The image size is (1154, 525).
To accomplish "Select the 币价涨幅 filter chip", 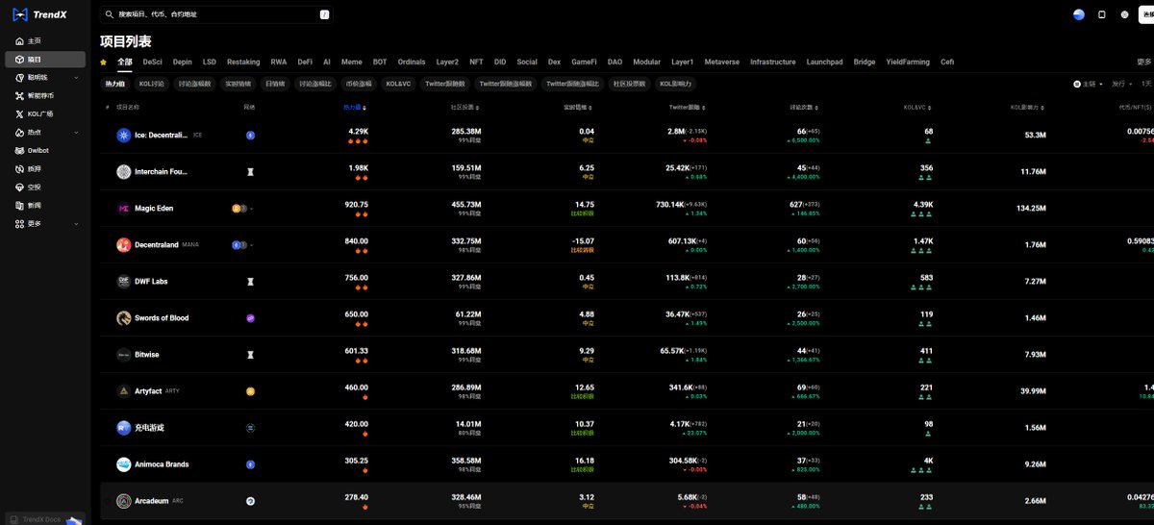I will tap(359, 84).
